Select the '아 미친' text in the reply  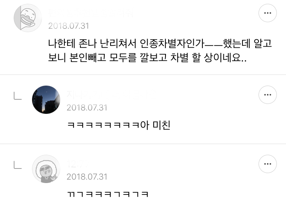(155, 125)
